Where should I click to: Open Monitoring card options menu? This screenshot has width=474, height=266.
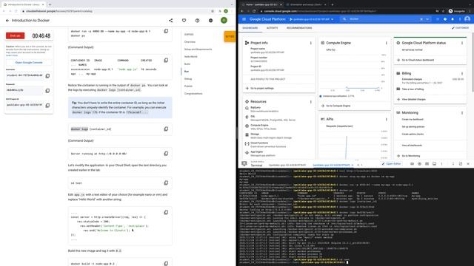click(462, 113)
